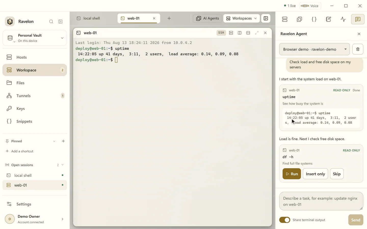Collapse the Pinned section chevron

click(54, 141)
